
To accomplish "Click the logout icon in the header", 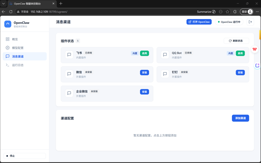I will 250,22.
